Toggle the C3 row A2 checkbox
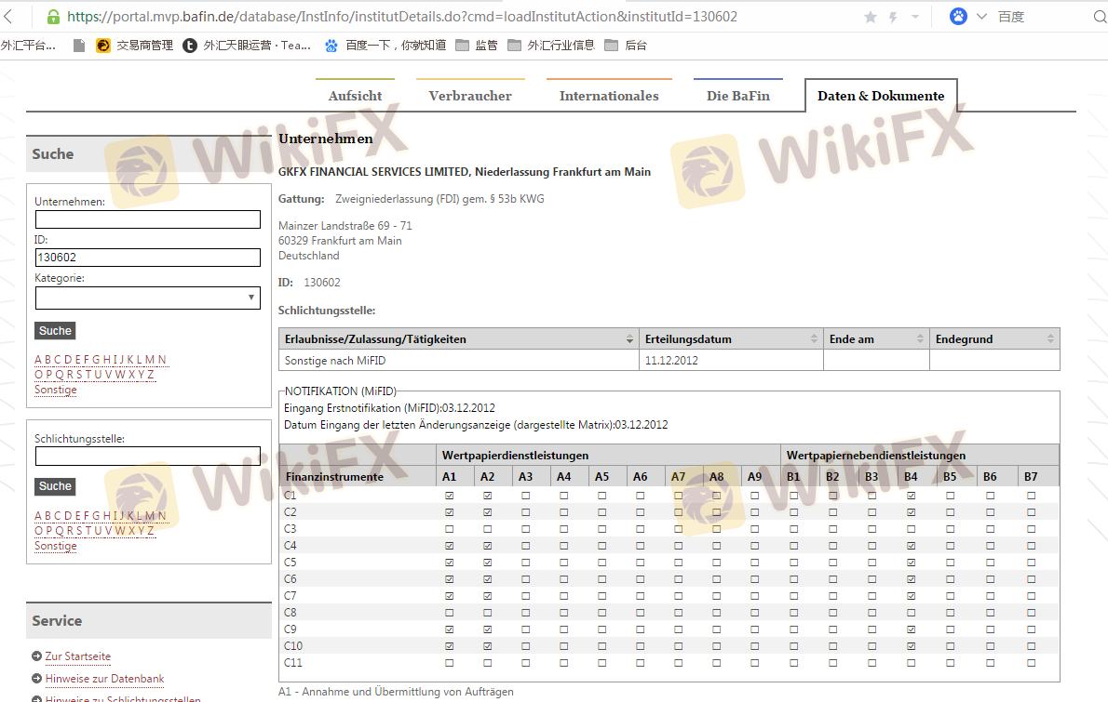 (488, 529)
